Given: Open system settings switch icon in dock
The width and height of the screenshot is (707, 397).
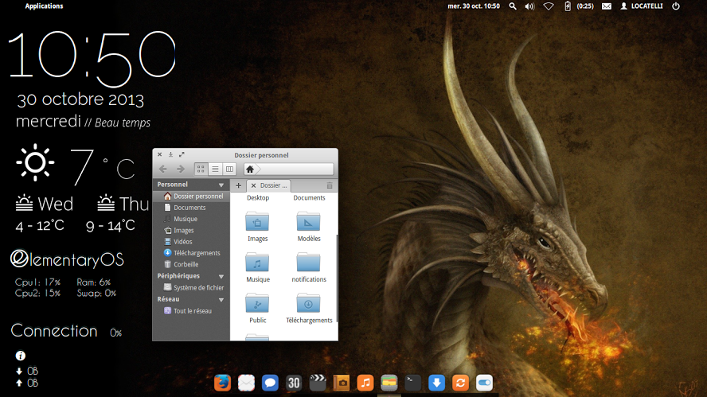Looking at the screenshot, I should [484, 383].
